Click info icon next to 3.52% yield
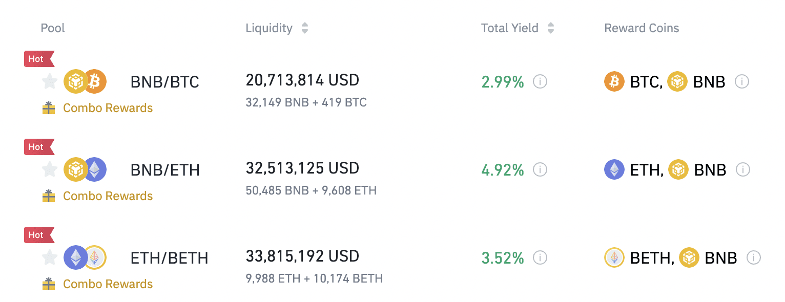 click(x=540, y=257)
